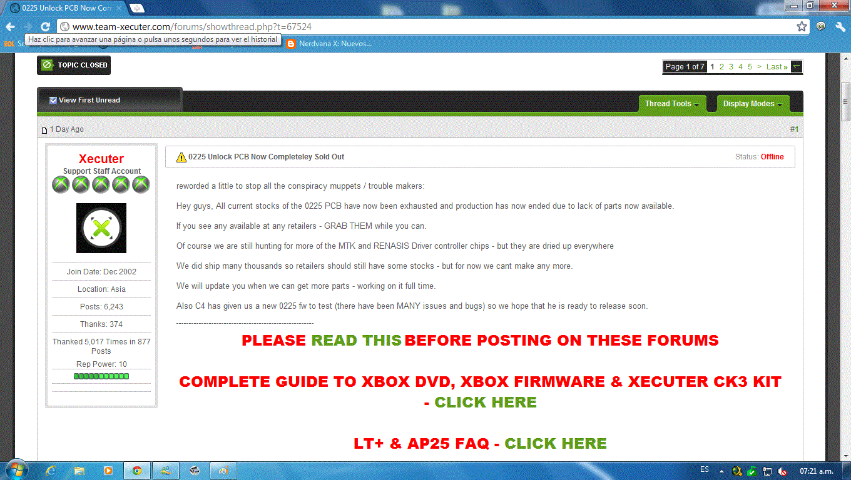The image size is (851, 480).
Task: Click the 'Posts: 6,243' text
Action: point(101,307)
